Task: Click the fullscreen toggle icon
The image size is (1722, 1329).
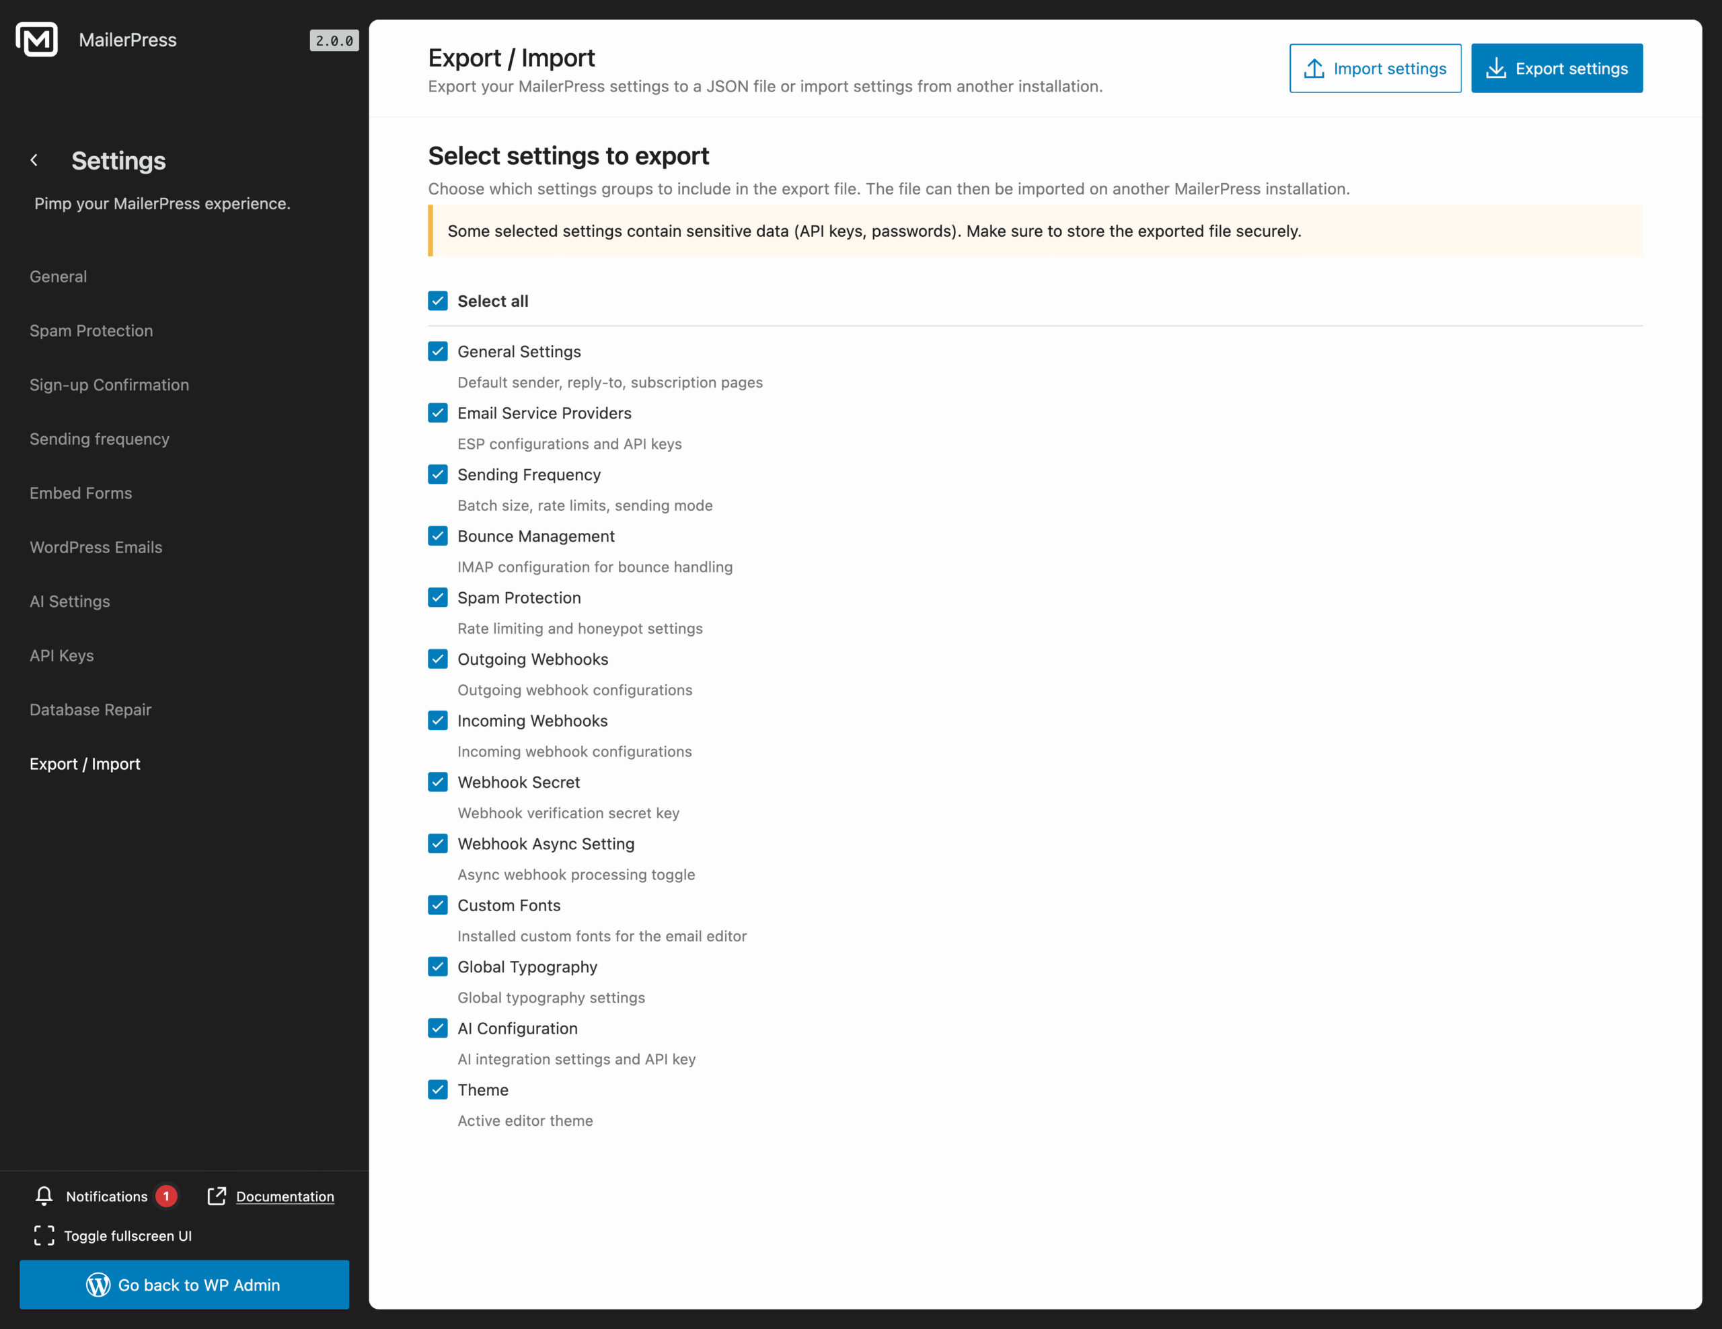Action: tap(44, 1236)
